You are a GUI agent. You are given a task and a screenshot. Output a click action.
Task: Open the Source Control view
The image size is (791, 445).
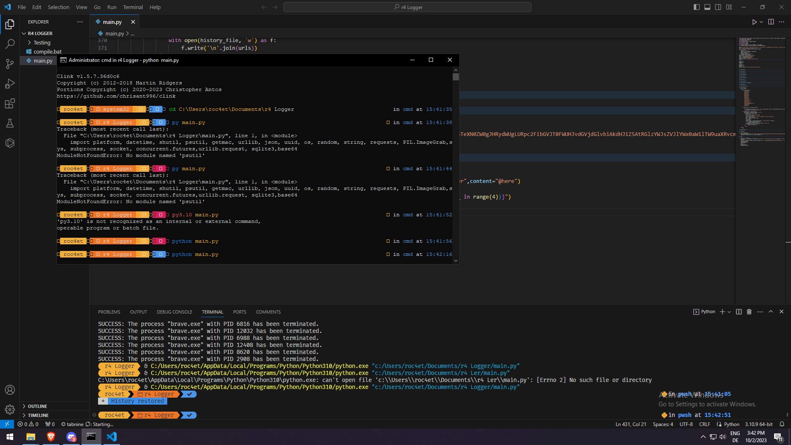[x=10, y=64]
